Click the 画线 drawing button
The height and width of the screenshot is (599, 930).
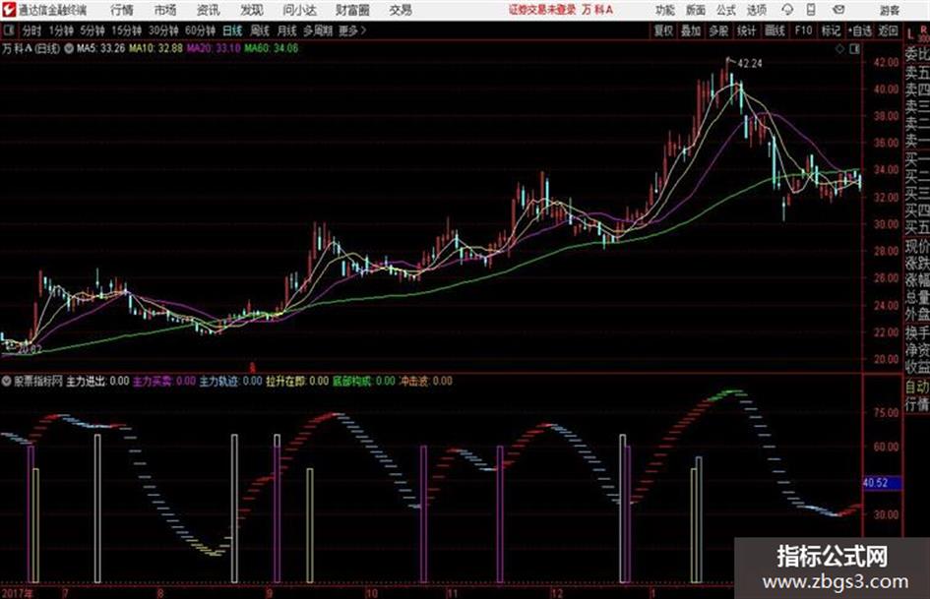click(775, 30)
